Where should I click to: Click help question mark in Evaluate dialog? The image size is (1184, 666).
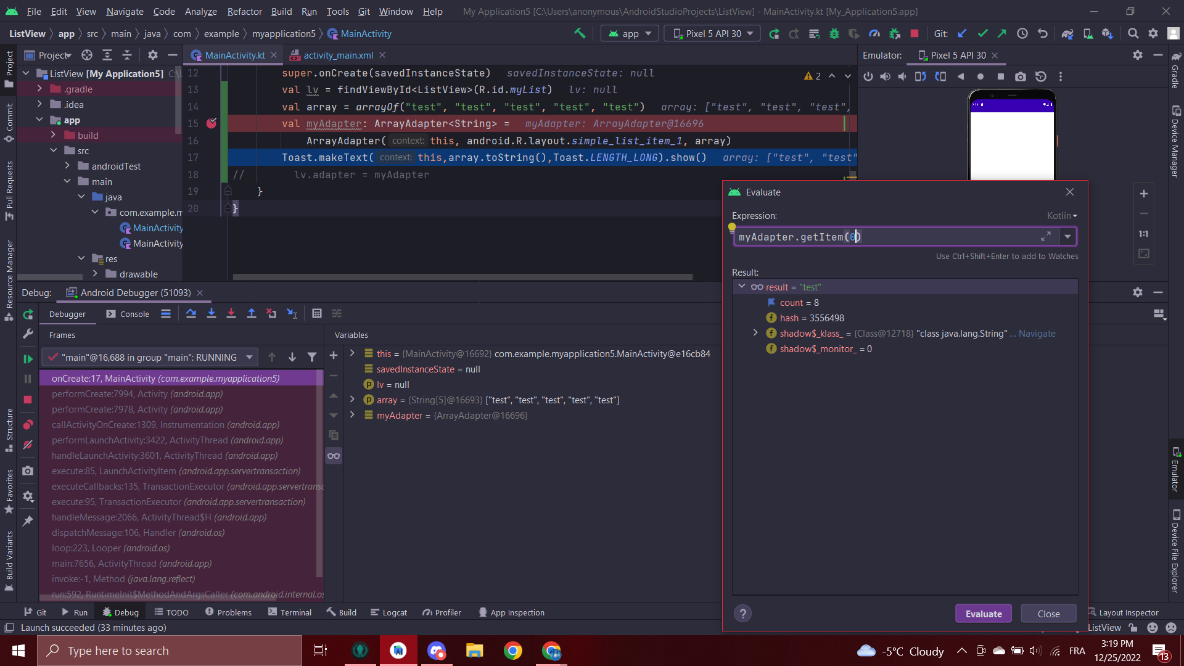pyautogui.click(x=743, y=614)
